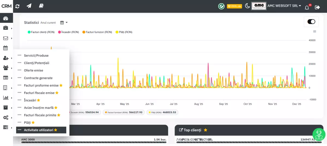This screenshot has width=327, height=146.
Task: Switch off the statistics panel toggle
Action: click(311, 22)
